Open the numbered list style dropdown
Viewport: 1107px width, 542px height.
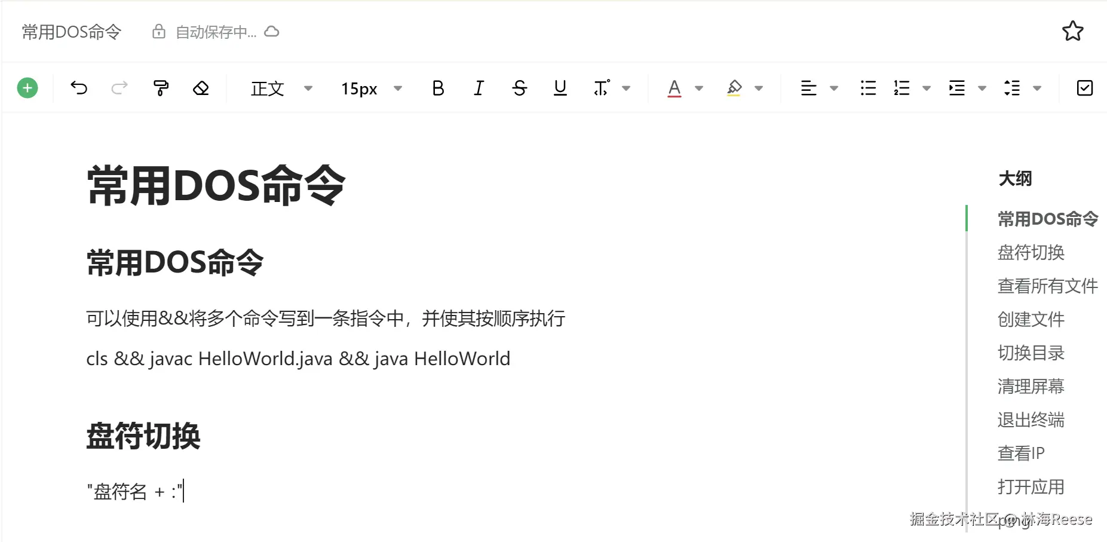tap(927, 88)
